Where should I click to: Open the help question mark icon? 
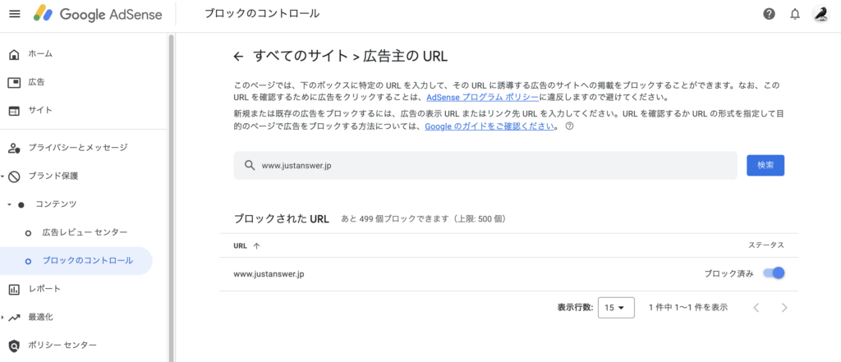point(769,14)
